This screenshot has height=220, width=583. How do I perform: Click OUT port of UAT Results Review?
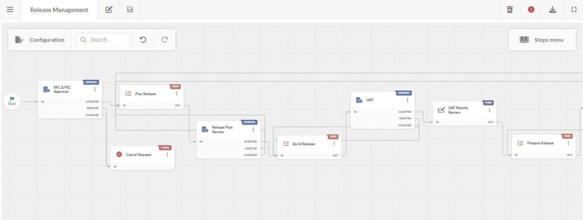tap(491, 122)
